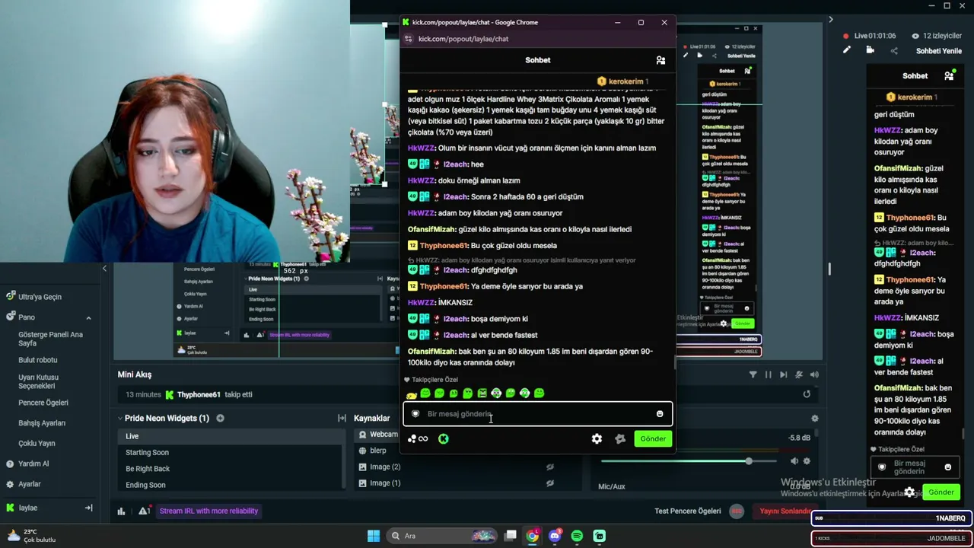The width and height of the screenshot is (974, 548).
Task: Open Pencere Öğeleri in sidebar
Action: click(43, 403)
